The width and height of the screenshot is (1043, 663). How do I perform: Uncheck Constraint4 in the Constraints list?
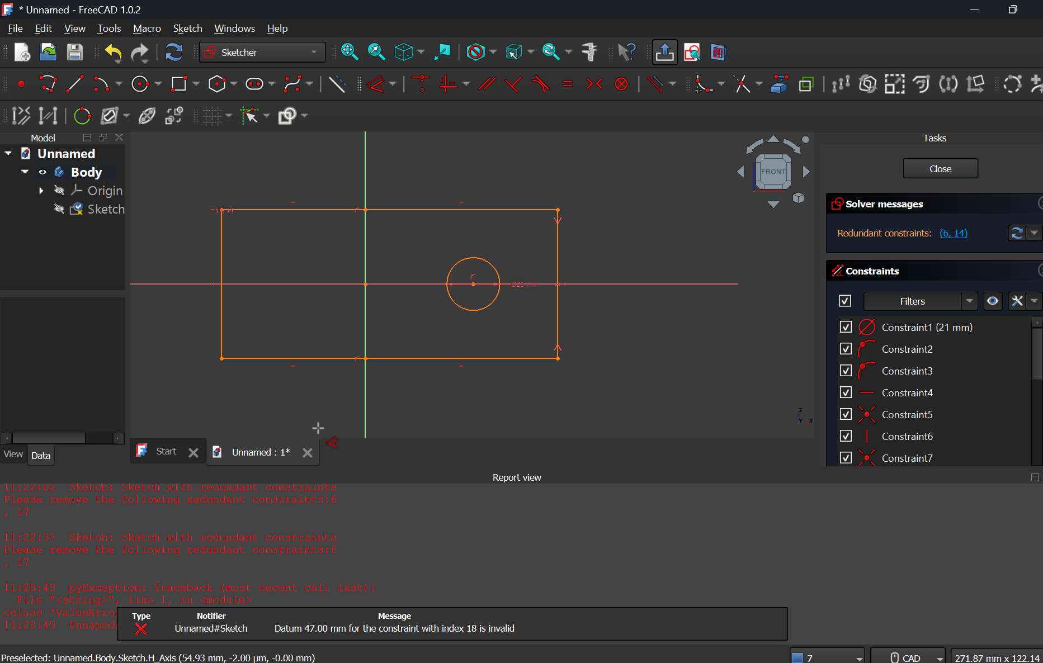(x=845, y=392)
